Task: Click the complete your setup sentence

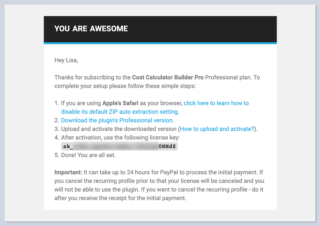Action: pos(124,86)
